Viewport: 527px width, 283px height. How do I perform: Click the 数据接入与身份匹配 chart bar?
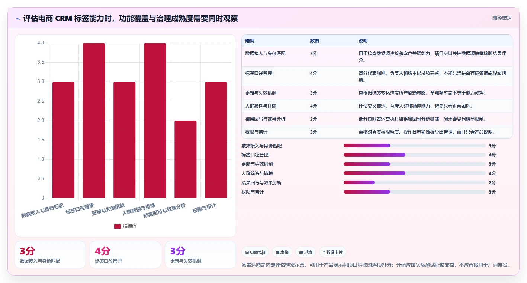pyautogui.click(x=63, y=140)
